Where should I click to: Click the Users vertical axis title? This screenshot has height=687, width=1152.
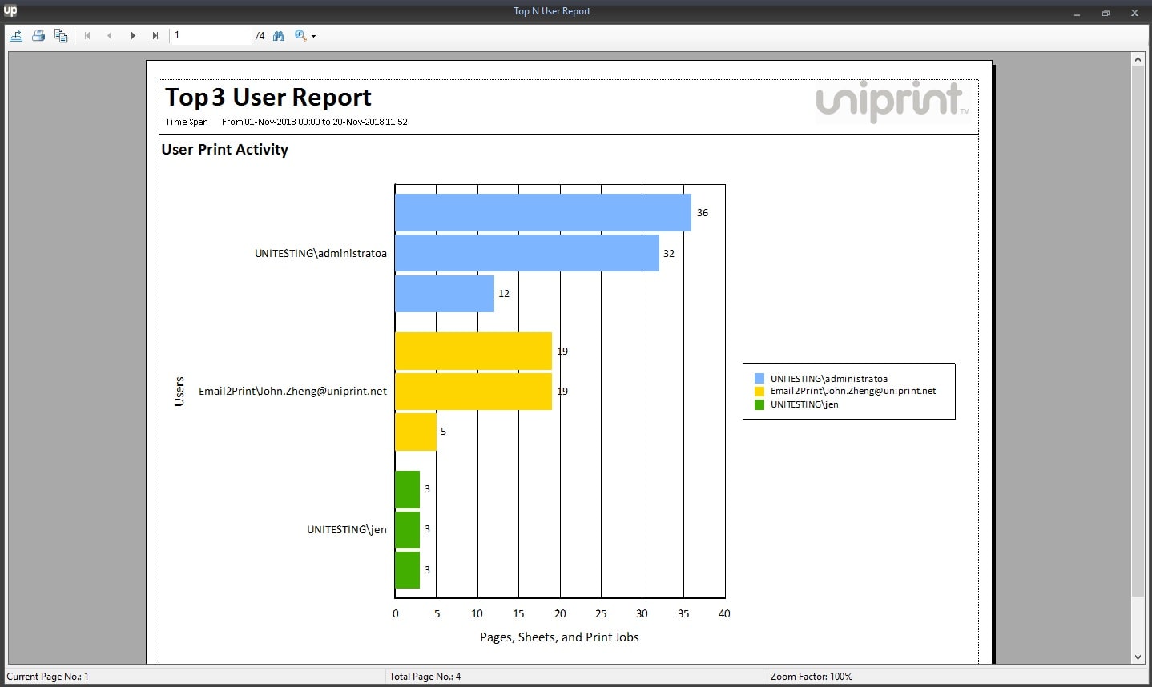[179, 392]
